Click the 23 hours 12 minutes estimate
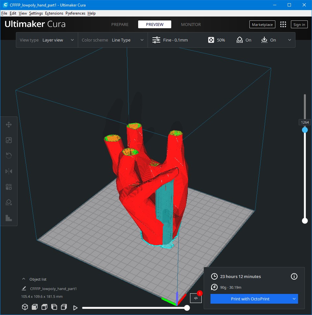This screenshot has height=315, width=312. pyautogui.click(x=240, y=276)
